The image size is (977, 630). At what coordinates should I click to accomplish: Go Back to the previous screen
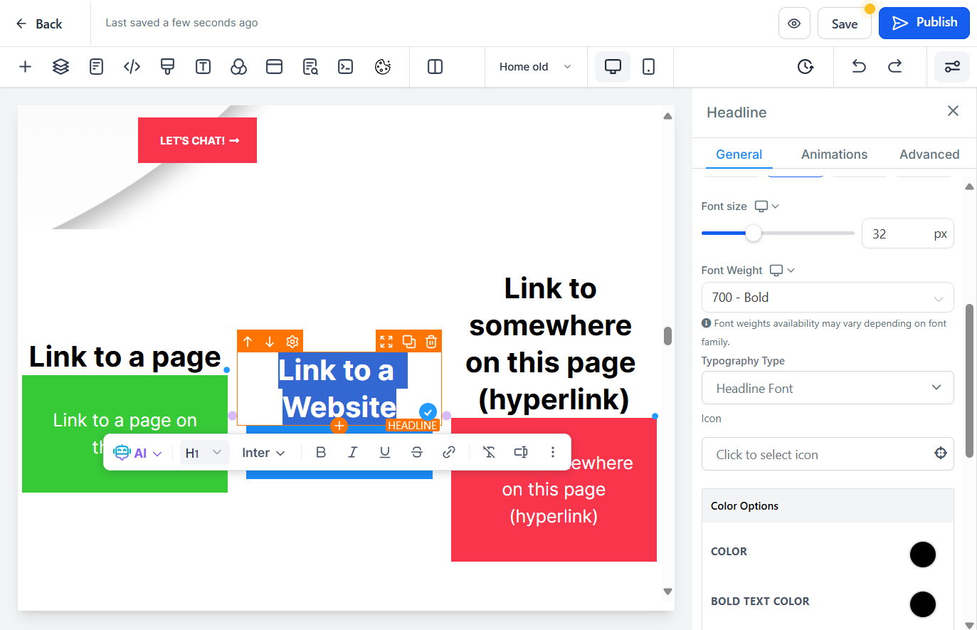pyautogui.click(x=38, y=23)
